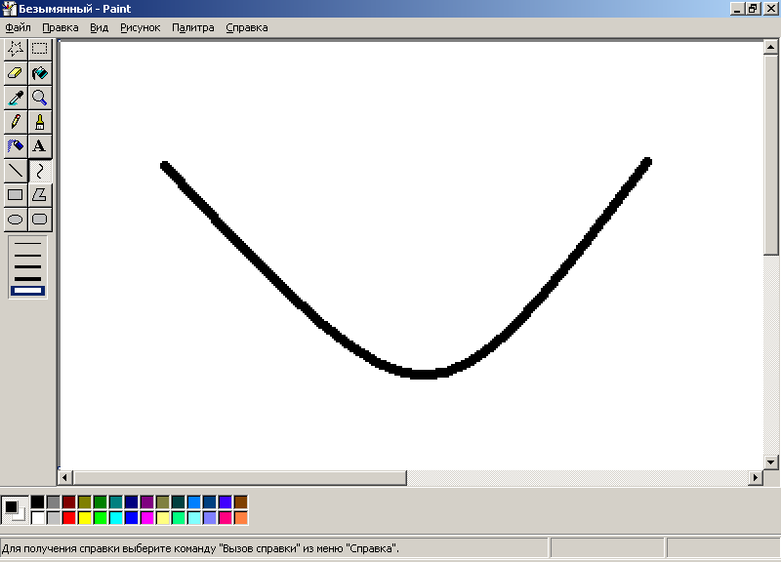Select the rectangular Select tool

click(x=40, y=49)
